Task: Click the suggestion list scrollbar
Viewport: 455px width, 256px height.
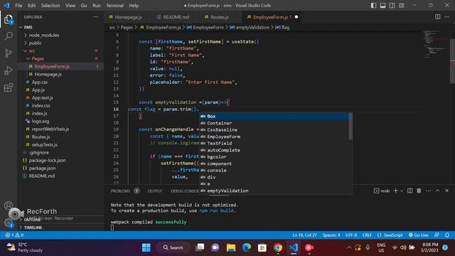Action: coord(350,127)
